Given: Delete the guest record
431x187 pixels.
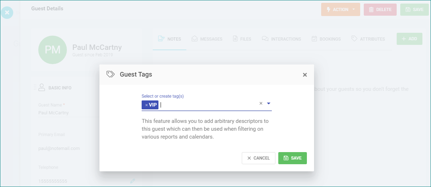Looking at the screenshot, I should click(380, 10).
